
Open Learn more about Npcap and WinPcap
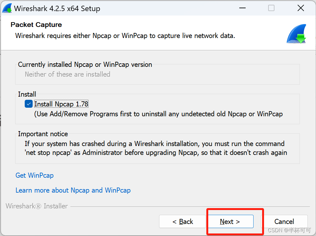click(73, 190)
